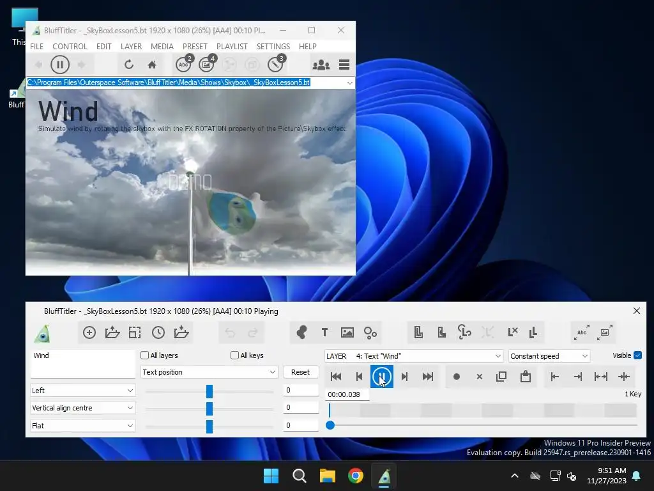The width and height of the screenshot is (654, 491).
Task: Click the plus circle new show icon
Action: (x=89, y=332)
